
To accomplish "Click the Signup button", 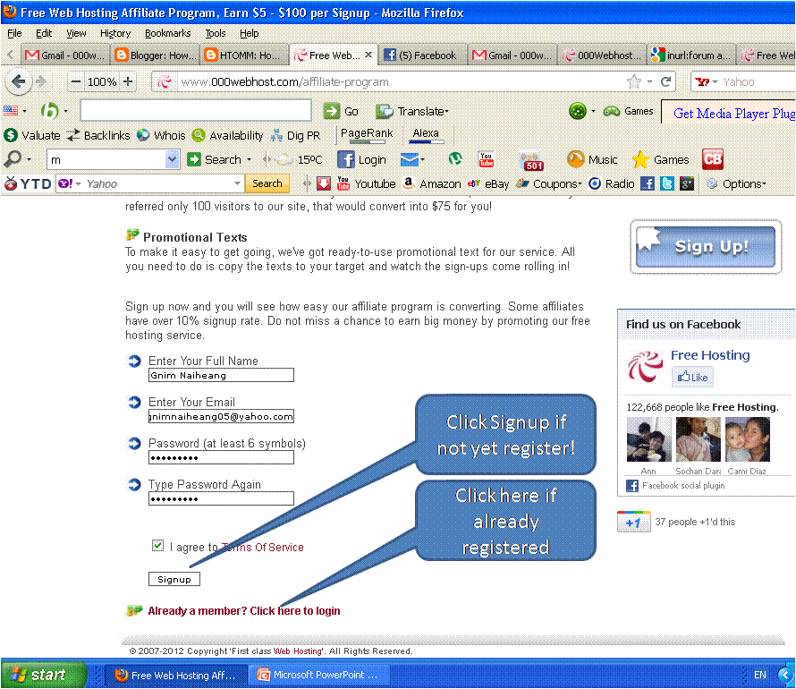I will 174,579.
